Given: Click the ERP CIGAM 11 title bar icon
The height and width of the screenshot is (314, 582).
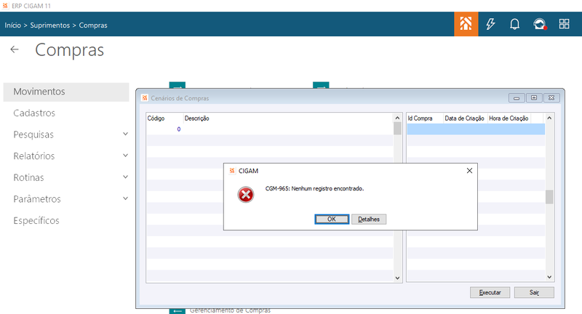Looking at the screenshot, I should click(x=5, y=6).
